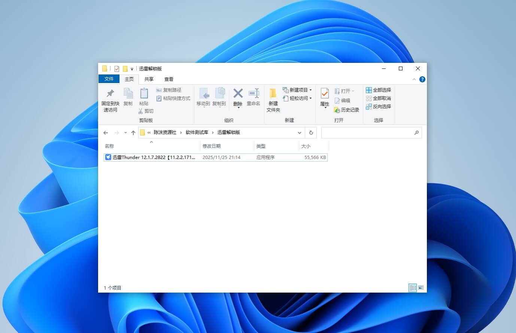Switch to the 查看 ribbon tab
The height and width of the screenshot is (333, 516).
point(169,79)
